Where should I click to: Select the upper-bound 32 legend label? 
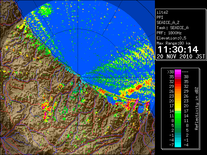coord(186,87)
